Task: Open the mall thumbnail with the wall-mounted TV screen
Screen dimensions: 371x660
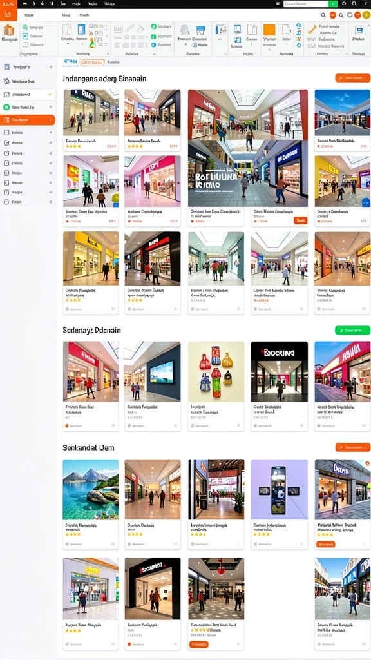Action: 152,371
